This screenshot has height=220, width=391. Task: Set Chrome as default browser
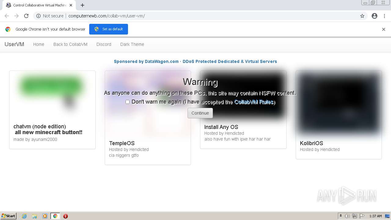point(108,29)
